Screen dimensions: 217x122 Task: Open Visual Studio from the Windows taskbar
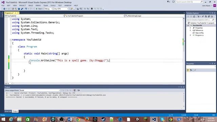(x=154, y=119)
